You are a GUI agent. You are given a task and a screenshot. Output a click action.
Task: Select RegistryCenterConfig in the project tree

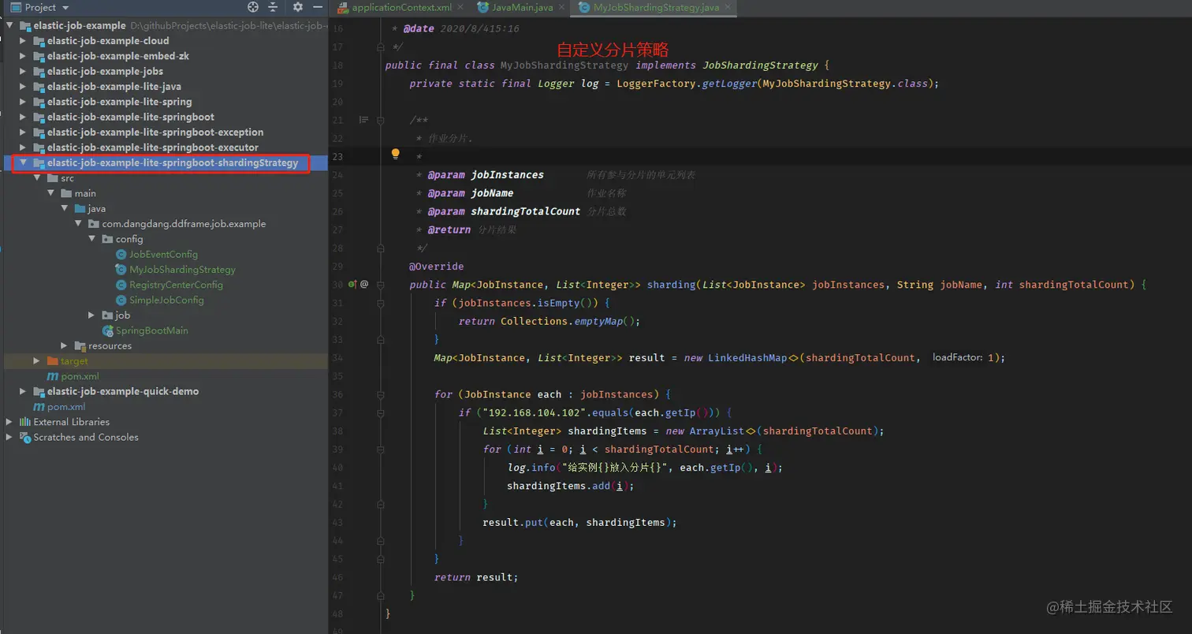[x=176, y=285]
